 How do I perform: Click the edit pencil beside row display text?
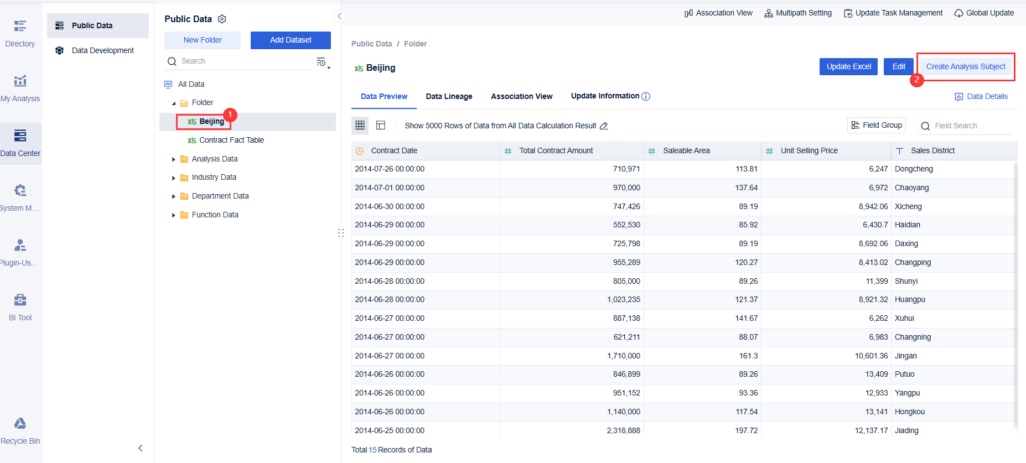coord(604,126)
